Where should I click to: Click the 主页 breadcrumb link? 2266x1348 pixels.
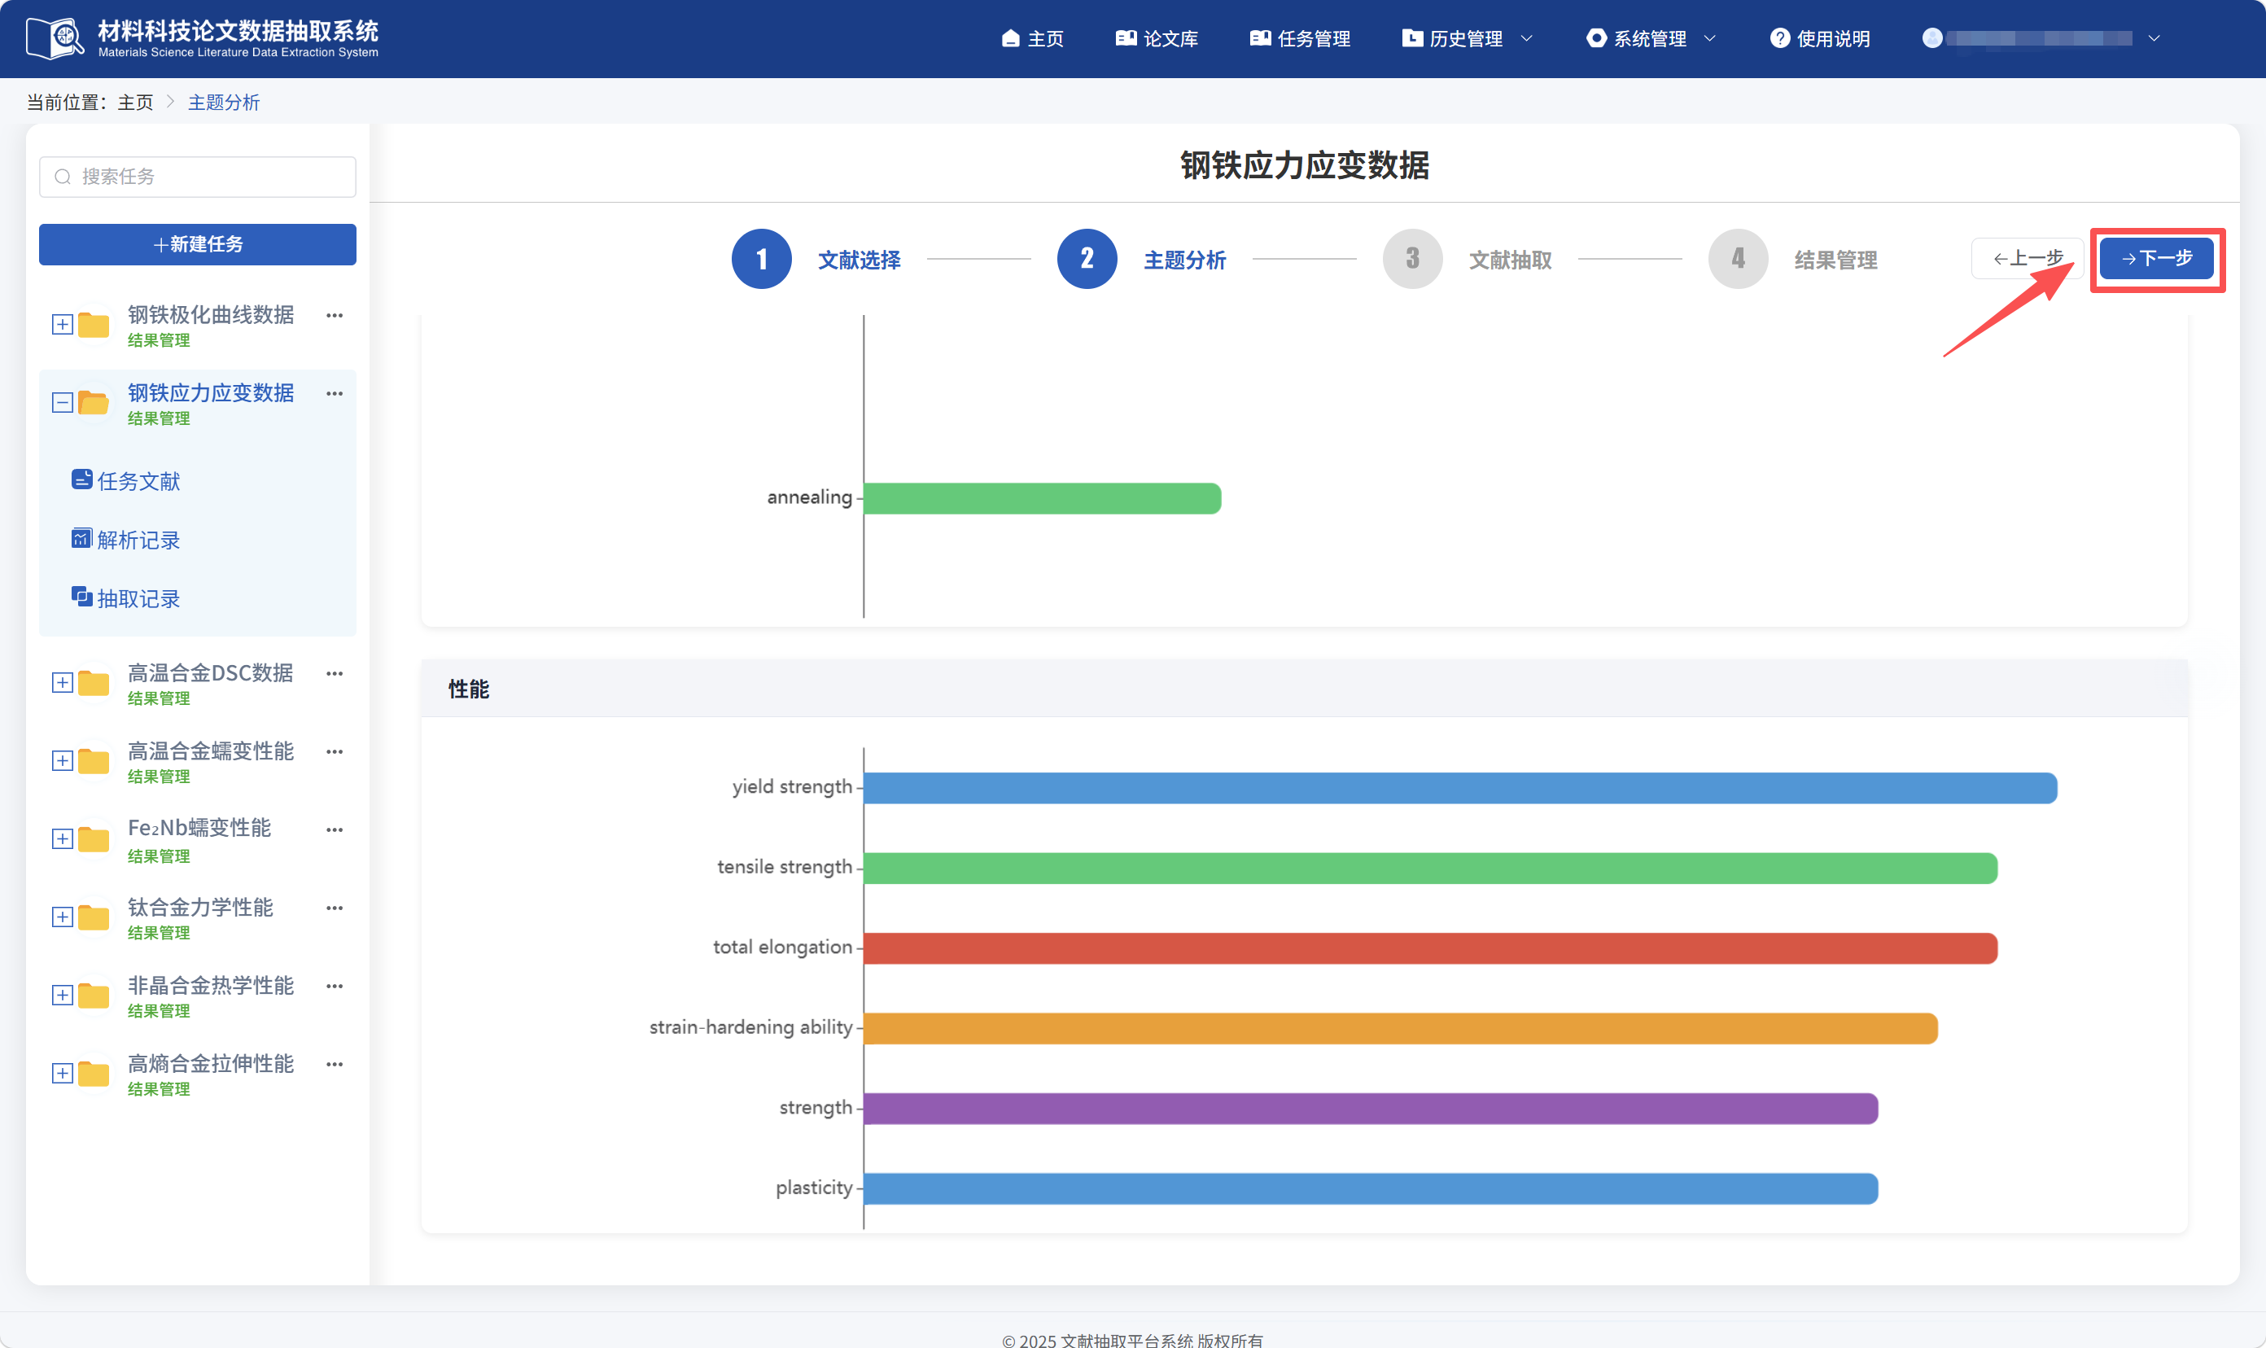[x=135, y=102]
